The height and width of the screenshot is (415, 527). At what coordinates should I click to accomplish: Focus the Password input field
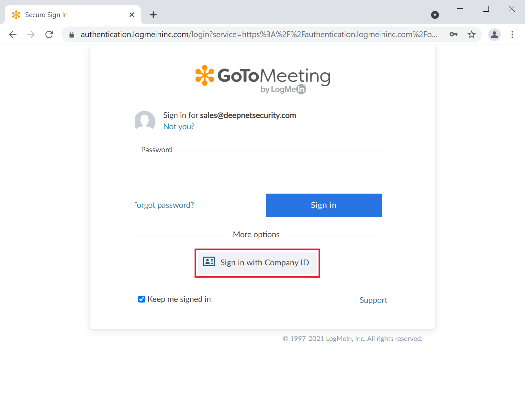click(x=258, y=167)
